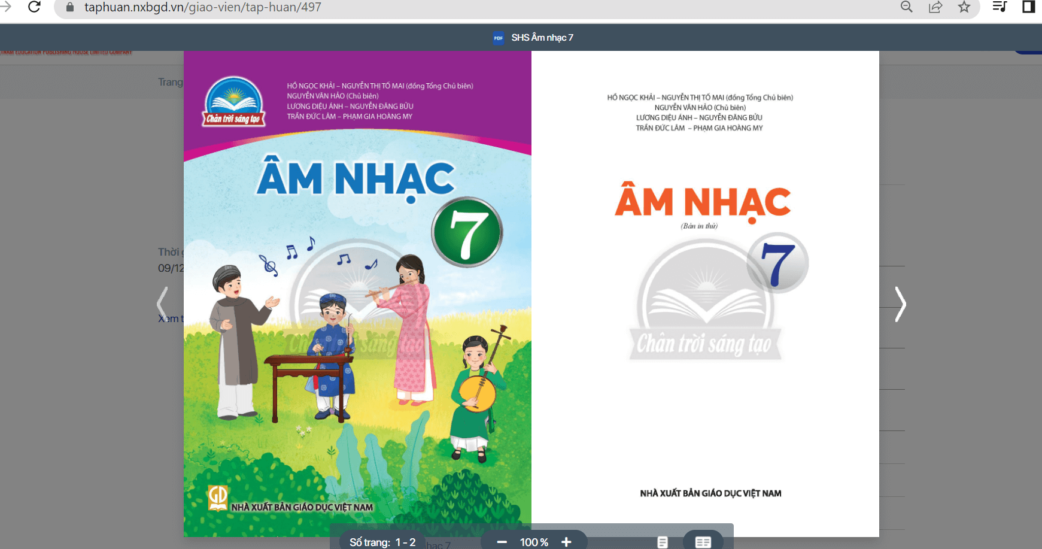Click the Âm Nhạc 7 front cover page

tap(357, 293)
